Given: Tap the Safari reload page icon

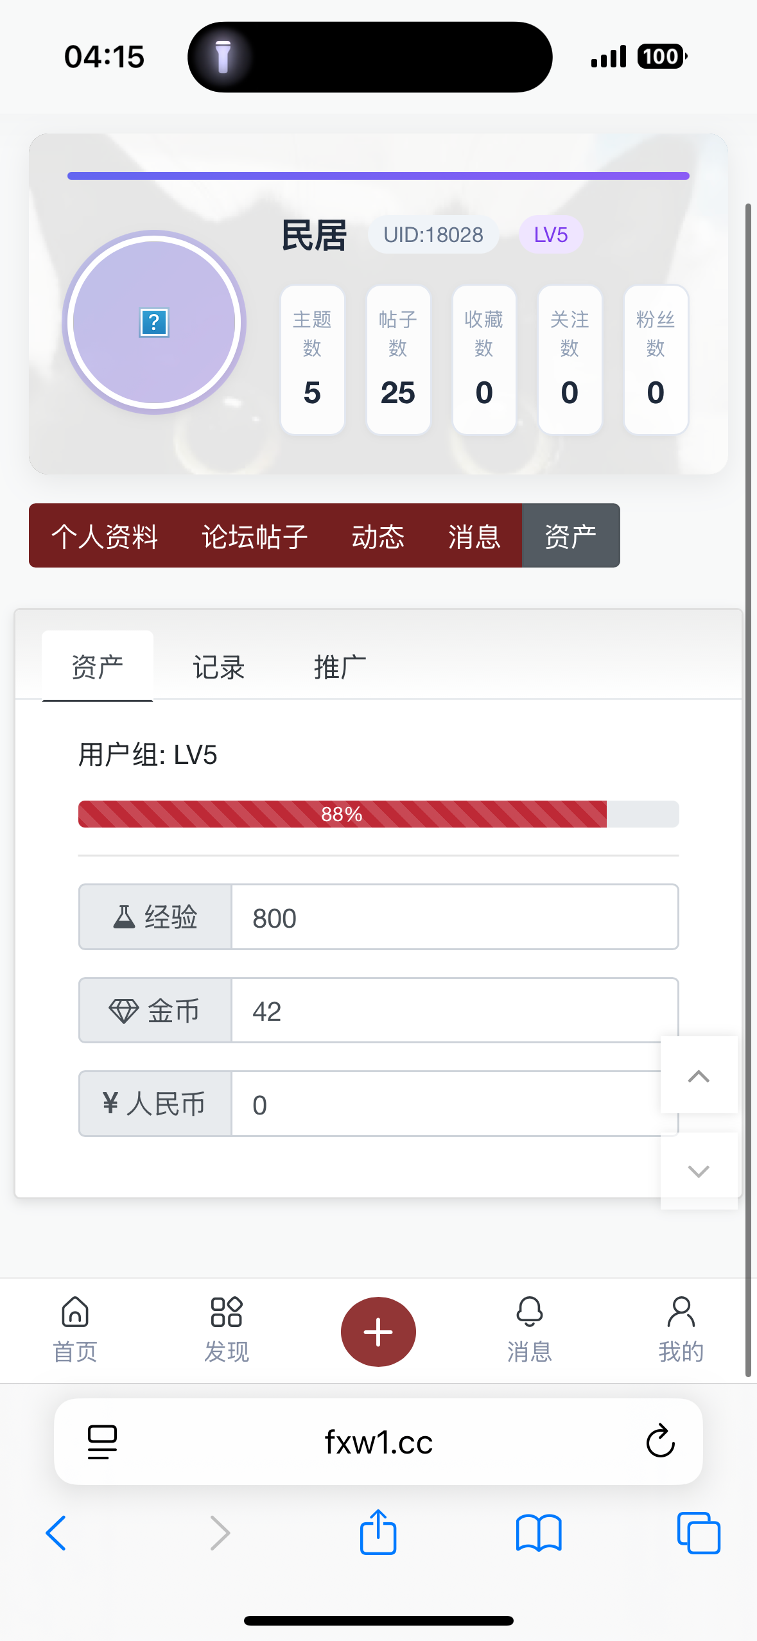Looking at the screenshot, I should coord(660,1441).
